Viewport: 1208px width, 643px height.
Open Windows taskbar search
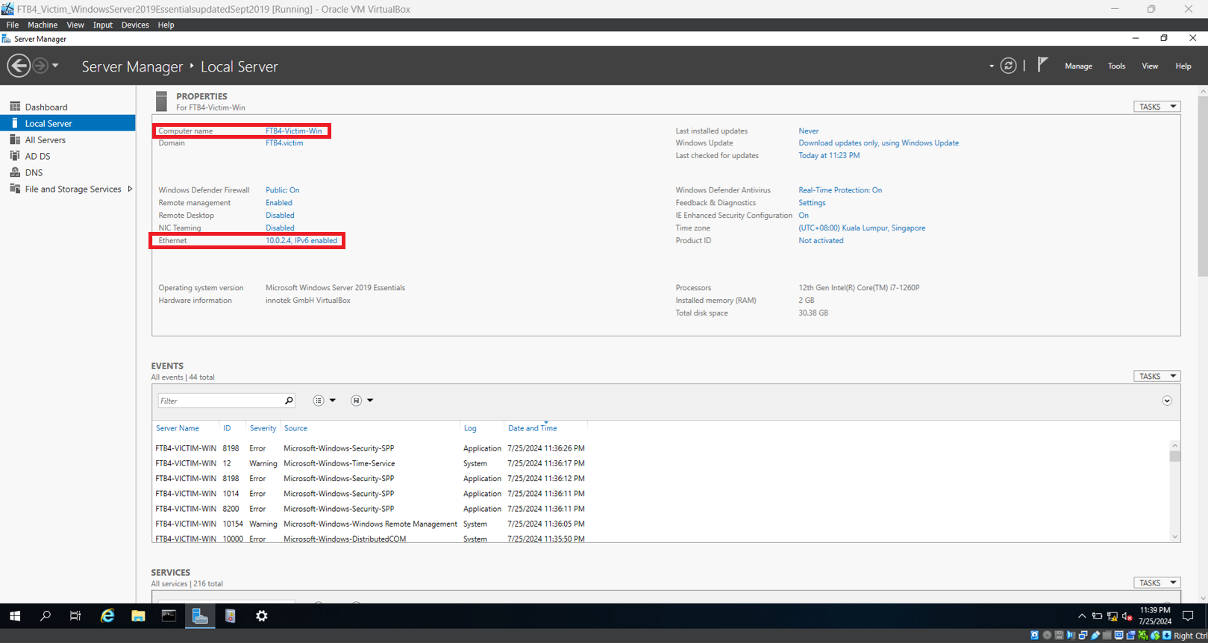point(46,615)
